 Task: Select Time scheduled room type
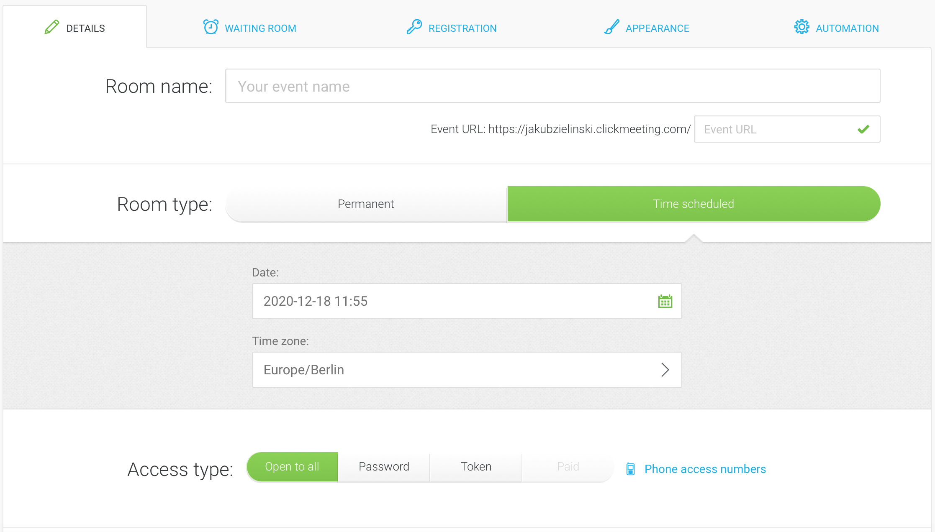click(x=694, y=204)
